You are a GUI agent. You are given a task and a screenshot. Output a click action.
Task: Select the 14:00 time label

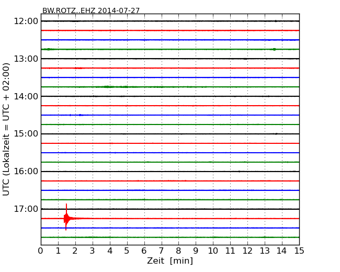[x=26, y=96]
